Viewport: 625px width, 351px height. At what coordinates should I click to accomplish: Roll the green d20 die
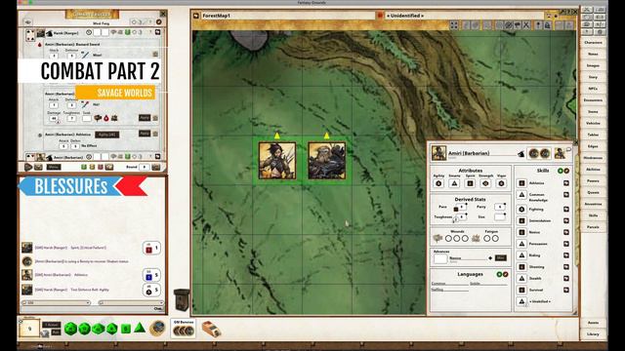(70, 329)
